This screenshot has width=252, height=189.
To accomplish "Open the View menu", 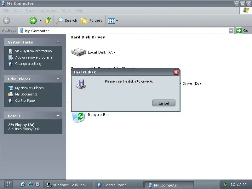I will coord(30,10).
